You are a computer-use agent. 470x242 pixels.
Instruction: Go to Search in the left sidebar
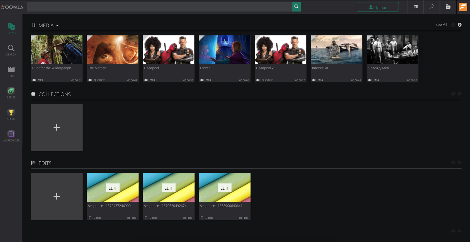pyautogui.click(x=11, y=50)
